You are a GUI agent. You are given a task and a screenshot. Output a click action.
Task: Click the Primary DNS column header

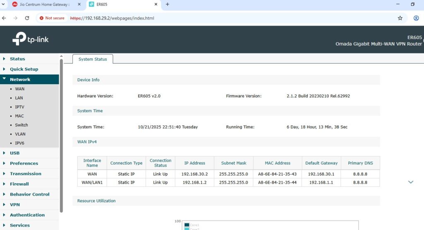(360, 163)
